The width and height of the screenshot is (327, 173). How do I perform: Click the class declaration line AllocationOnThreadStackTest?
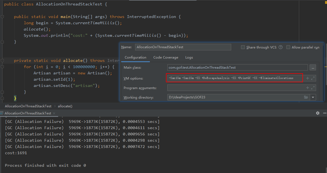click(55, 4)
